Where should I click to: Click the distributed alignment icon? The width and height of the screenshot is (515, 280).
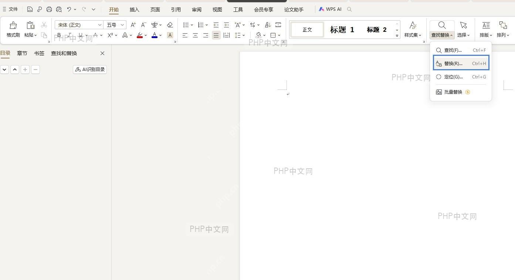227,35
